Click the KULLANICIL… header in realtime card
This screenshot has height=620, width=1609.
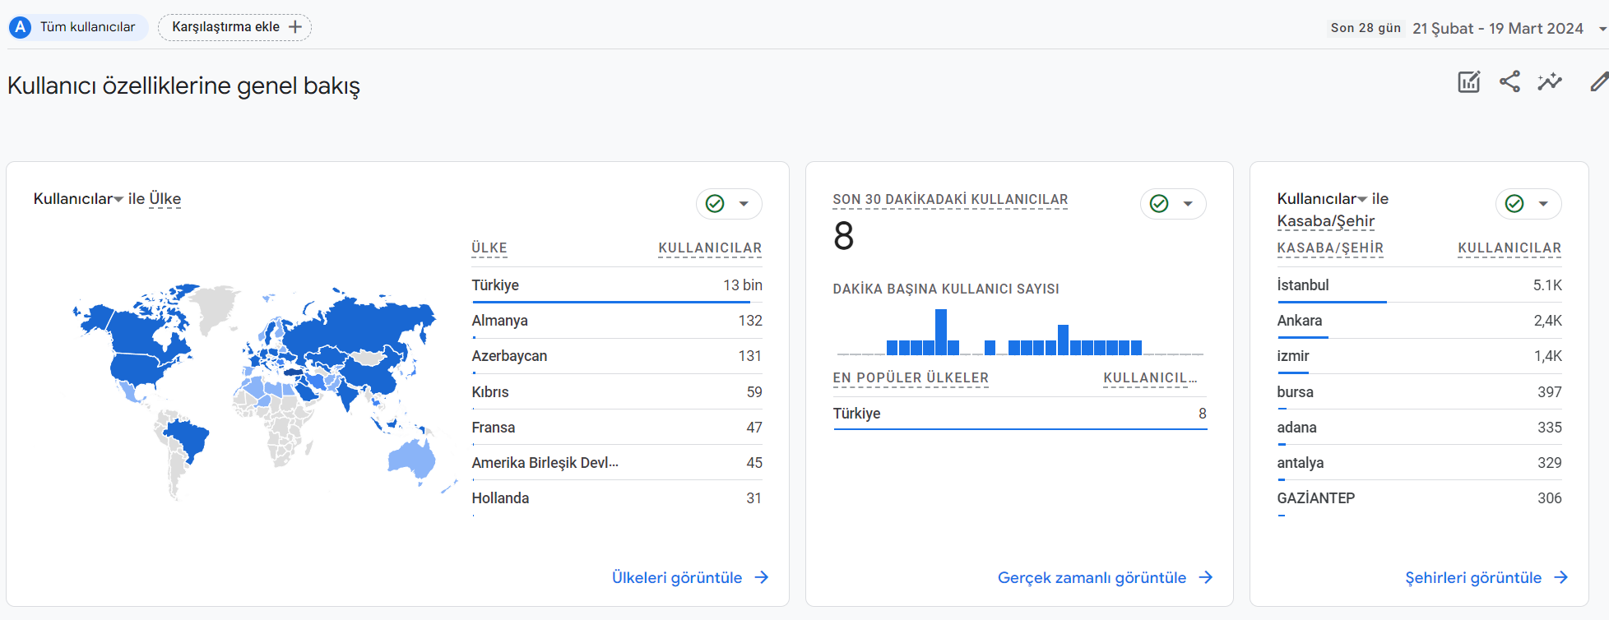[1150, 378]
